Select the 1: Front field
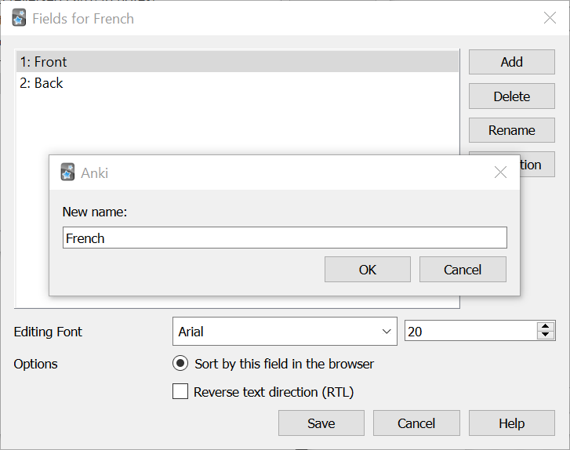This screenshot has height=450, width=570. coord(235,62)
